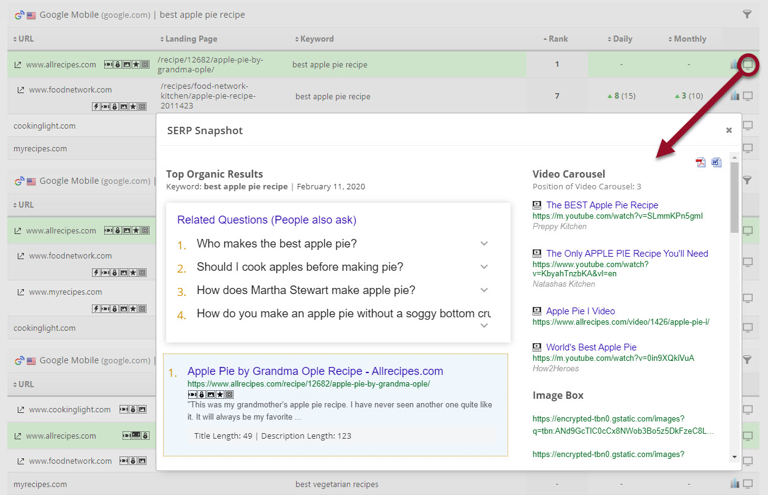Click the SERP snapshot scrollbar down arrow

[x=734, y=456]
